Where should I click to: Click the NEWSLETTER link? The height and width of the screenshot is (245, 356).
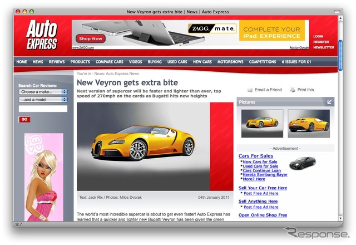coord(324,47)
